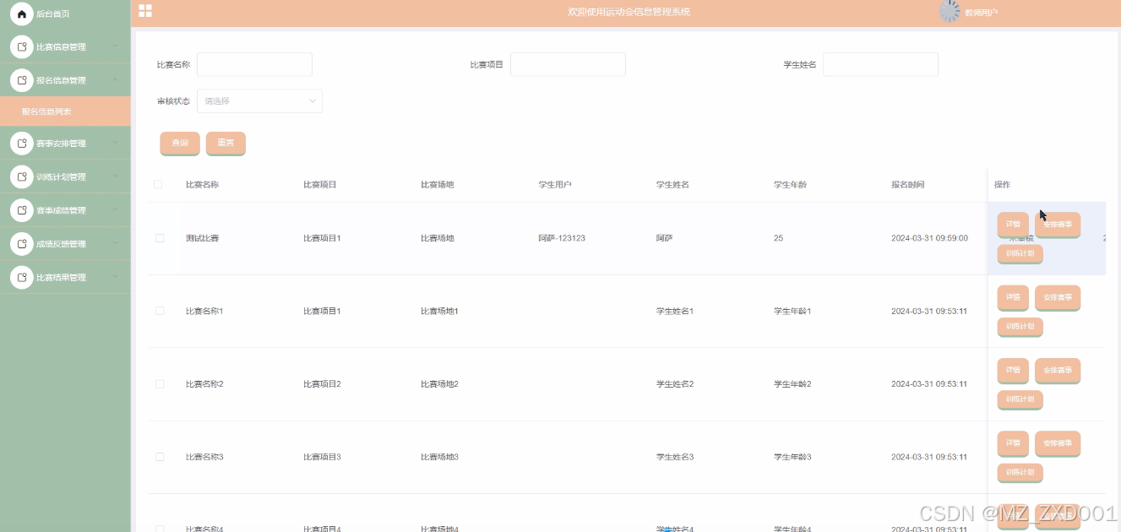This screenshot has height=532, width=1121.
Task: Click the grid menu icon in the top bar
Action: click(x=145, y=11)
